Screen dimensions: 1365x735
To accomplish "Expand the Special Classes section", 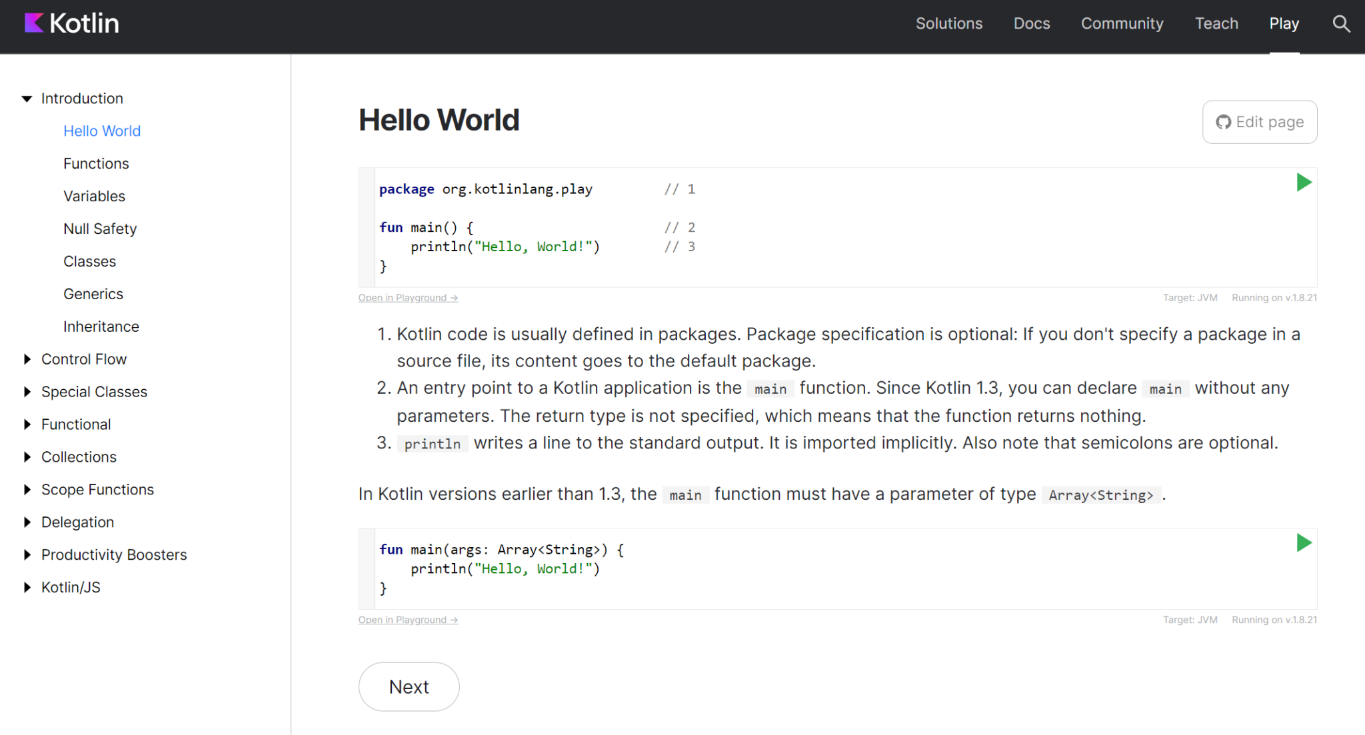I will click(27, 392).
